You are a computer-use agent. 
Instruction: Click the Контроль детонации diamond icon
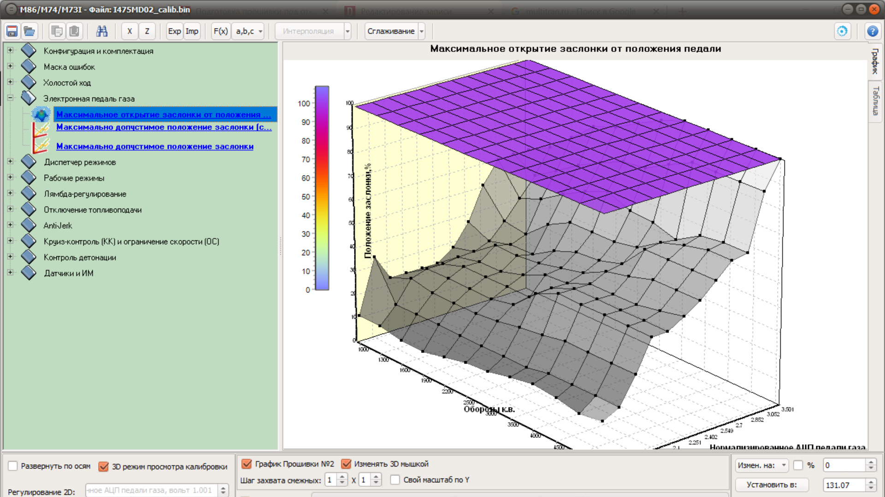pos(29,257)
